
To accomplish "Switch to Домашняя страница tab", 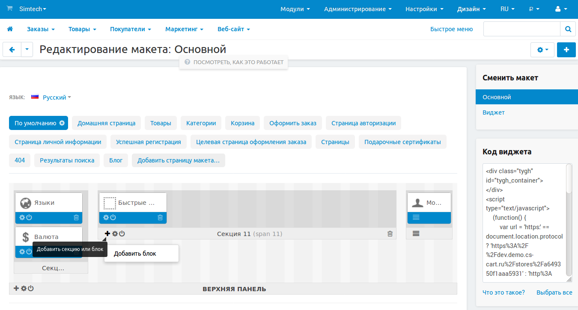I will click(106, 123).
